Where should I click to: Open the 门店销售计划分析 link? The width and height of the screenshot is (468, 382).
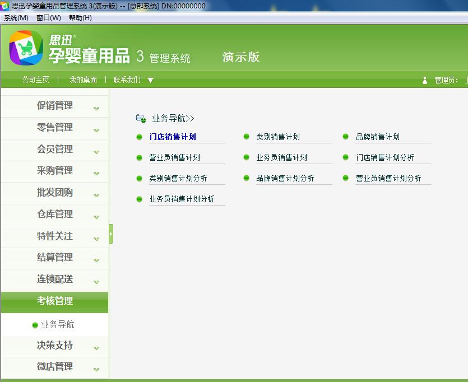pyautogui.click(x=384, y=157)
